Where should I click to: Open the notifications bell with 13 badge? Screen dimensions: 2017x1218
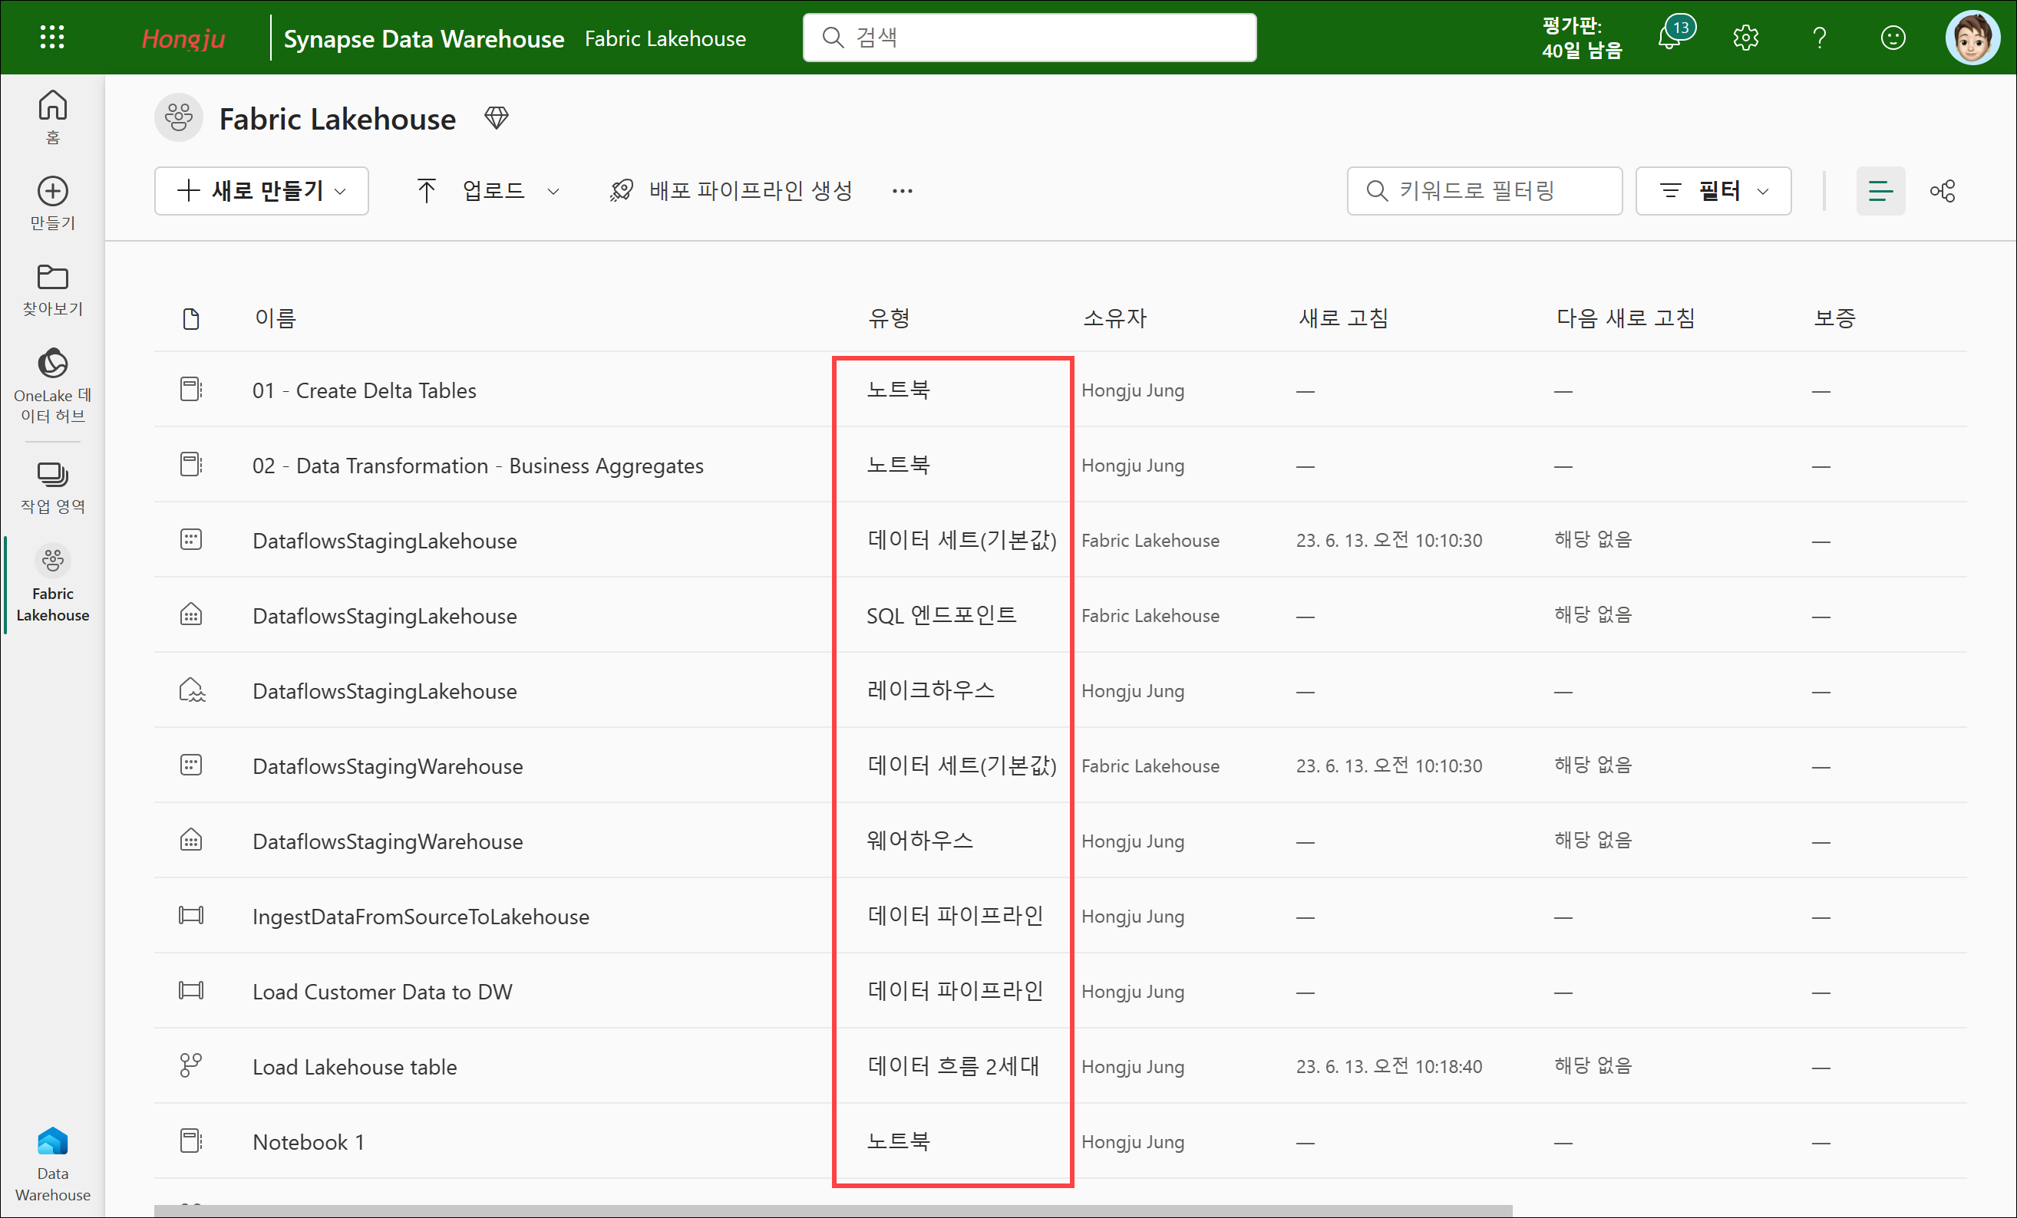1670,37
